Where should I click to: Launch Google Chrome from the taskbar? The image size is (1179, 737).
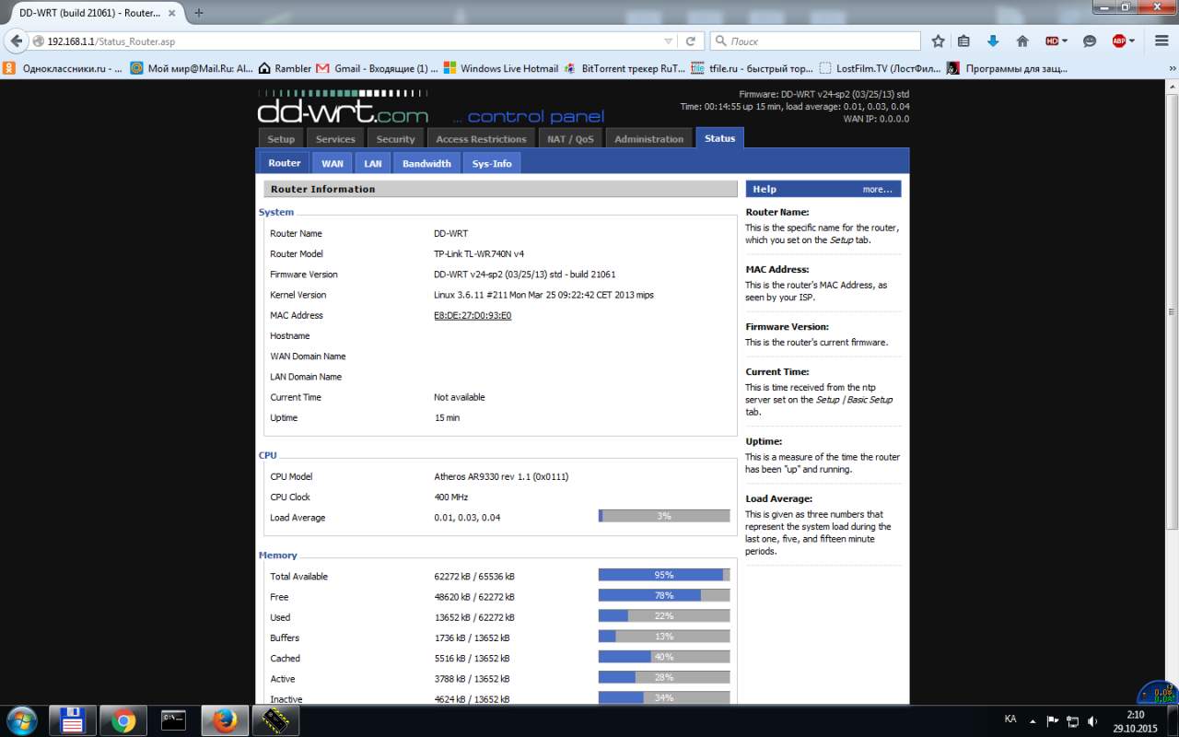124,720
